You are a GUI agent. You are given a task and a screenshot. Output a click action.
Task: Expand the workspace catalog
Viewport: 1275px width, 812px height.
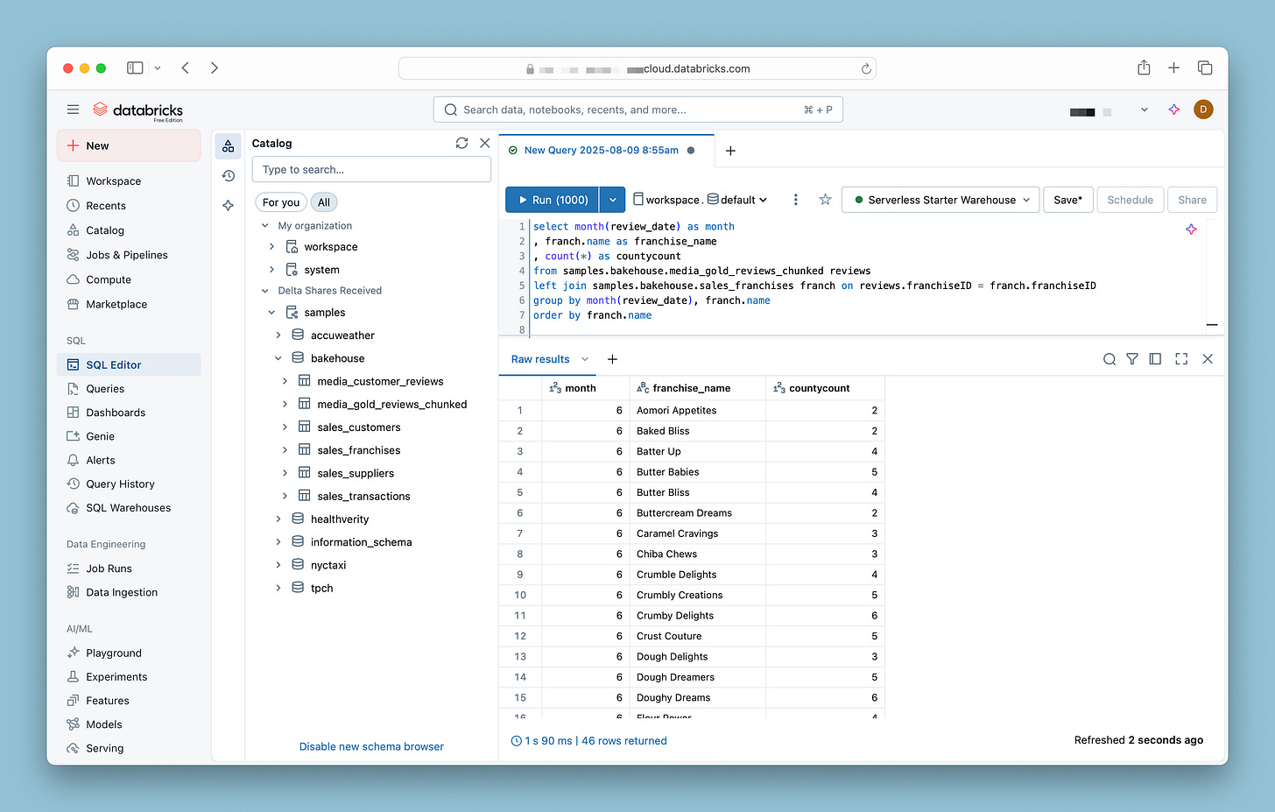point(272,247)
